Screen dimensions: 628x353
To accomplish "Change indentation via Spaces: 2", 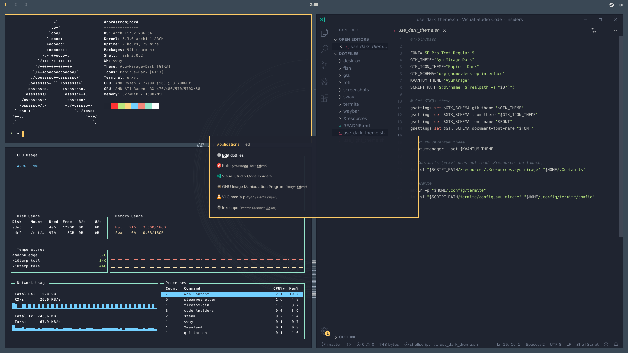I will click(535, 345).
